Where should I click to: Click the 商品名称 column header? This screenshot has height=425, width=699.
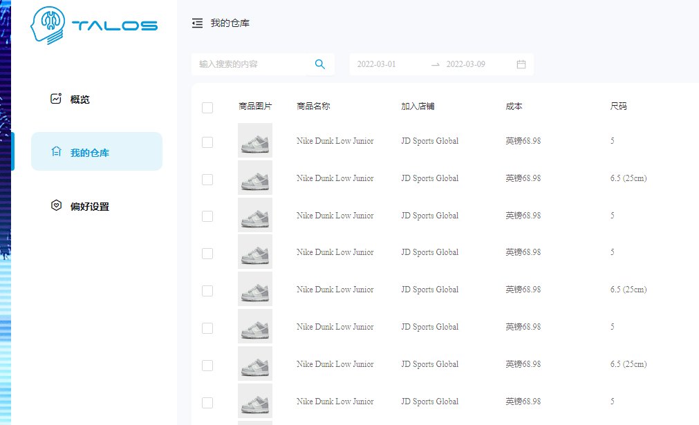coord(313,106)
